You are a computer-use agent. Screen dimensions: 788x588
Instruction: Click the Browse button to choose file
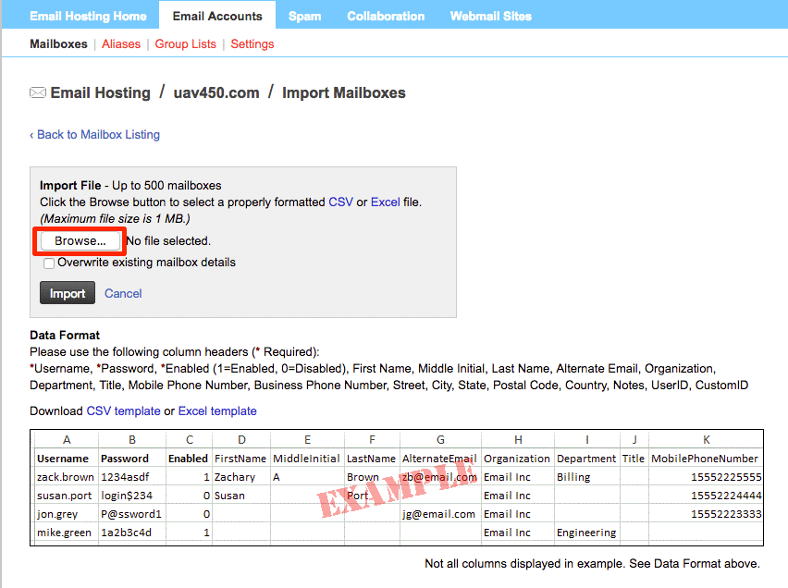click(x=80, y=240)
